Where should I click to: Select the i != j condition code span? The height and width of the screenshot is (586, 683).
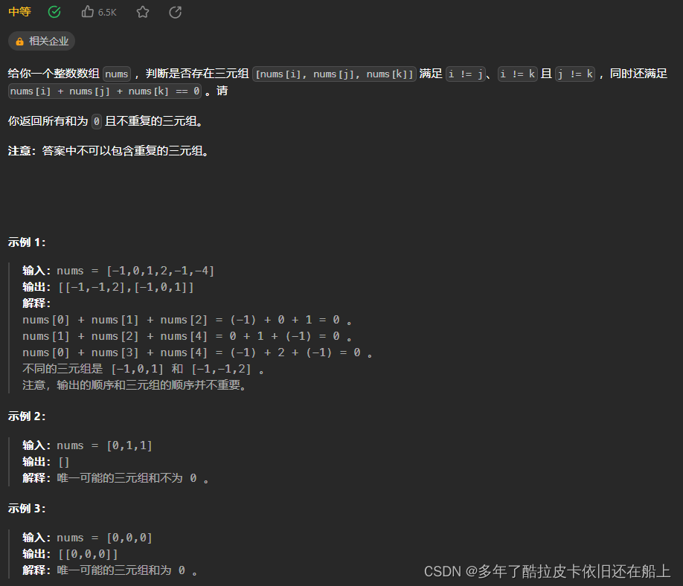click(x=464, y=74)
